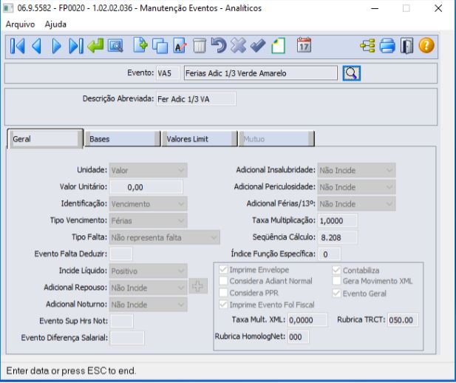
Task: Toggle Contabiliza checkbox
Action: click(336, 270)
